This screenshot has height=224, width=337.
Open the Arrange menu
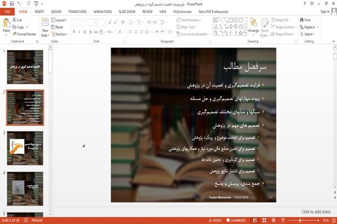point(253,26)
